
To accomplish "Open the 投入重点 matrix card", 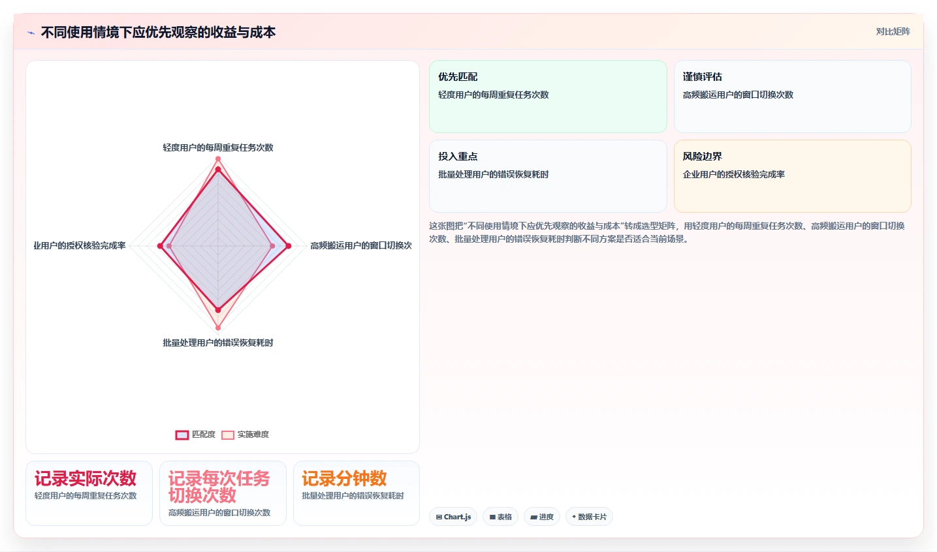I will (x=548, y=176).
